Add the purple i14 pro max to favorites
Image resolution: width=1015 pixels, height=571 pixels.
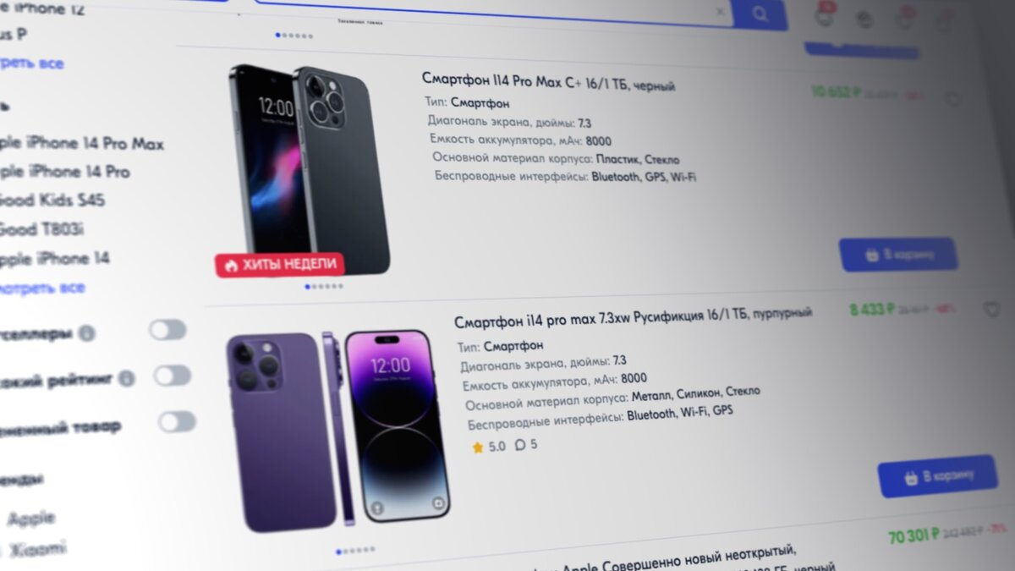991,310
